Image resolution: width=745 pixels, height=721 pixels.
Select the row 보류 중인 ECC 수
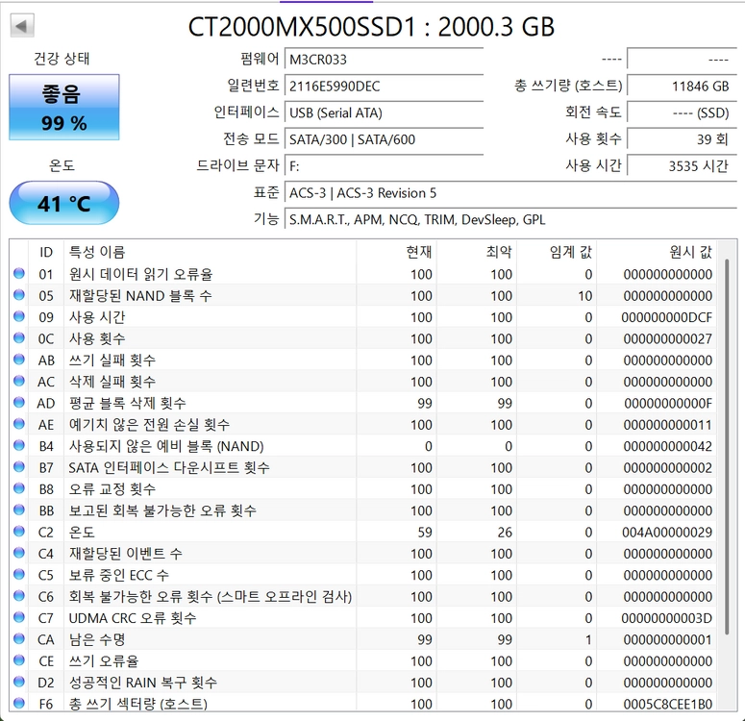(363, 575)
